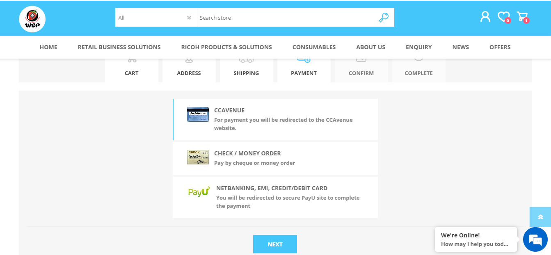Open Retail Business Solutions menu
This screenshot has width=551, height=255.
[119, 47]
